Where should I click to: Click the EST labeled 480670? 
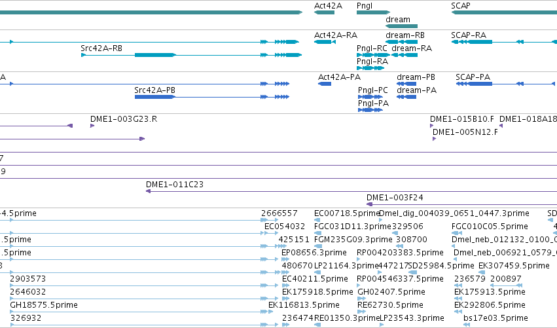click(x=297, y=266)
